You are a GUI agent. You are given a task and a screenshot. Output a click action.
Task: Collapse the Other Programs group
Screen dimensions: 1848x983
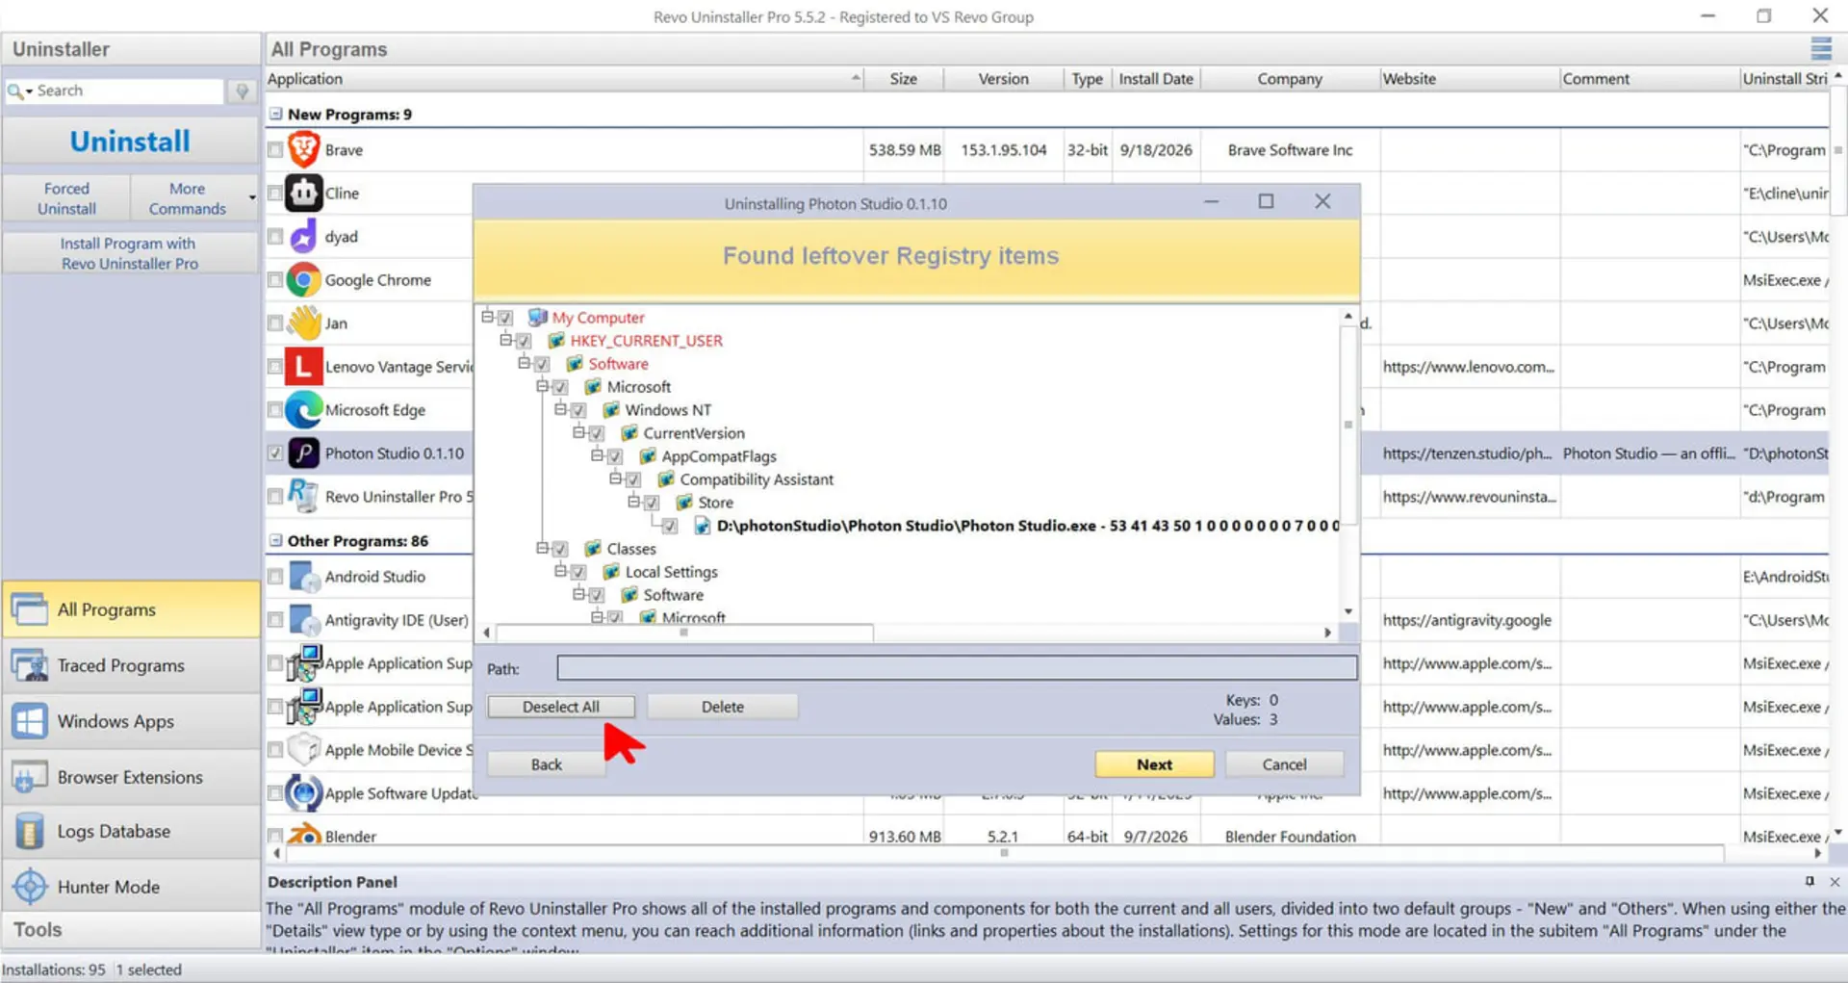pyautogui.click(x=276, y=541)
